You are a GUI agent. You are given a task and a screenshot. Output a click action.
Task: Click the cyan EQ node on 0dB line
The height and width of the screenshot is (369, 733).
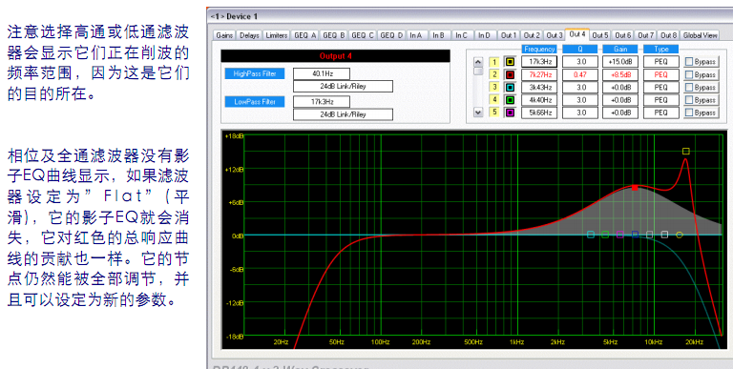click(591, 235)
